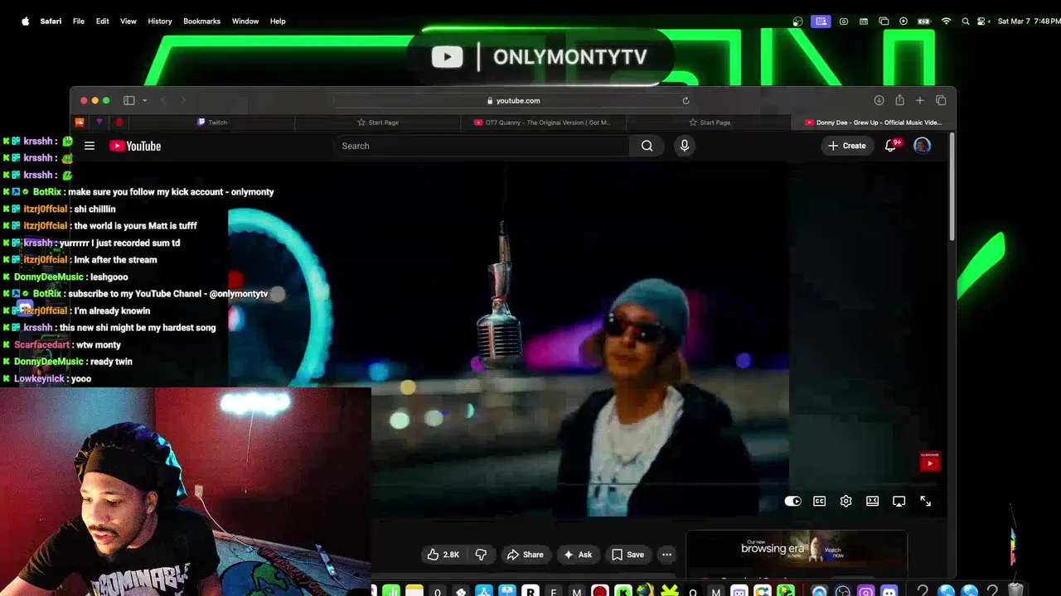
Task: Click the YouTube Search input field
Action: (x=481, y=146)
